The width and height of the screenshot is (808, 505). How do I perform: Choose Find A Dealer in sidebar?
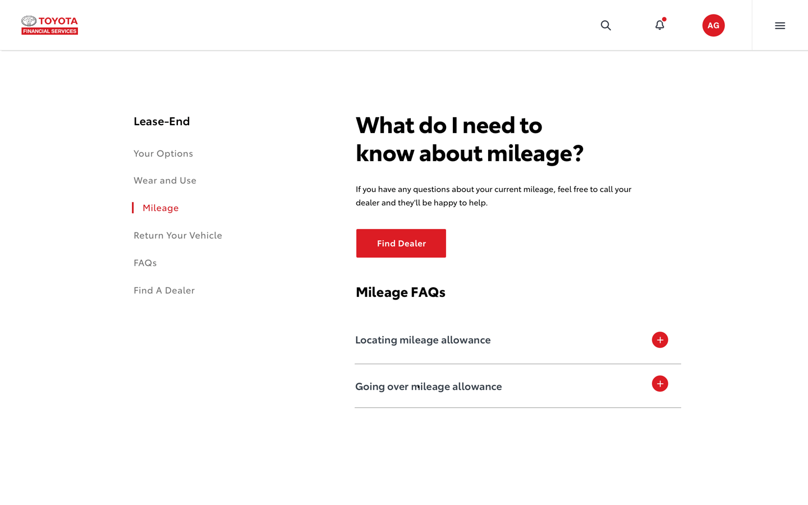[x=164, y=290]
